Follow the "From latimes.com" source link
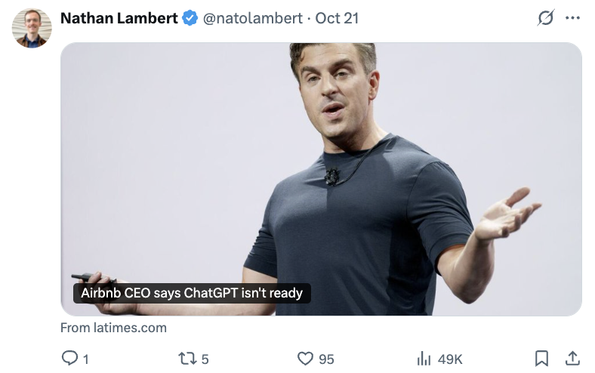The image size is (595, 373). [x=113, y=328]
